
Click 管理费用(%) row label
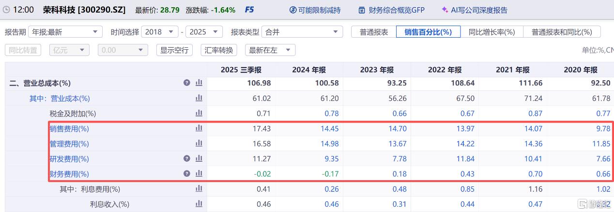pyautogui.click(x=69, y=143)
